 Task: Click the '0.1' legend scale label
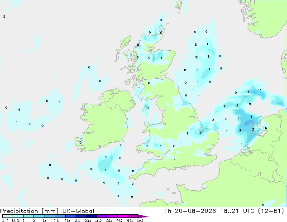(5, 220)
